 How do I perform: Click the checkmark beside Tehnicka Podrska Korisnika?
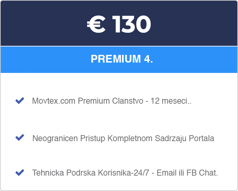(x=20, y=173)
